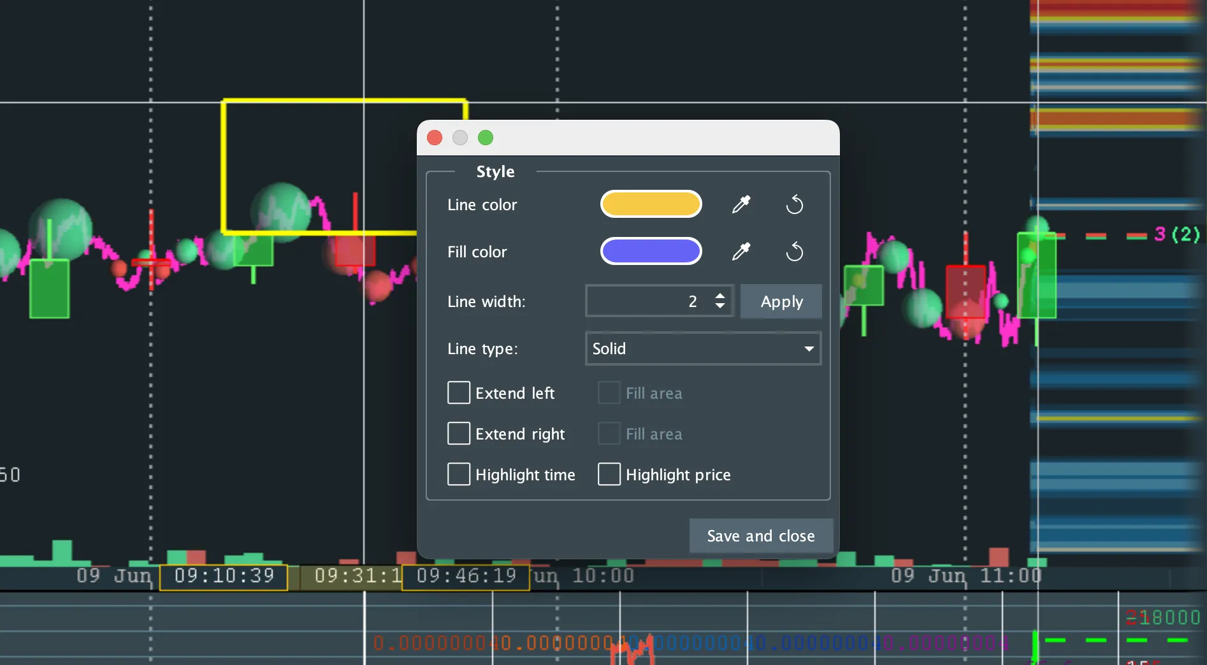The image size is (1207, 665).
Task: Click the 09:46:19 time label
Action: point(466,576)
